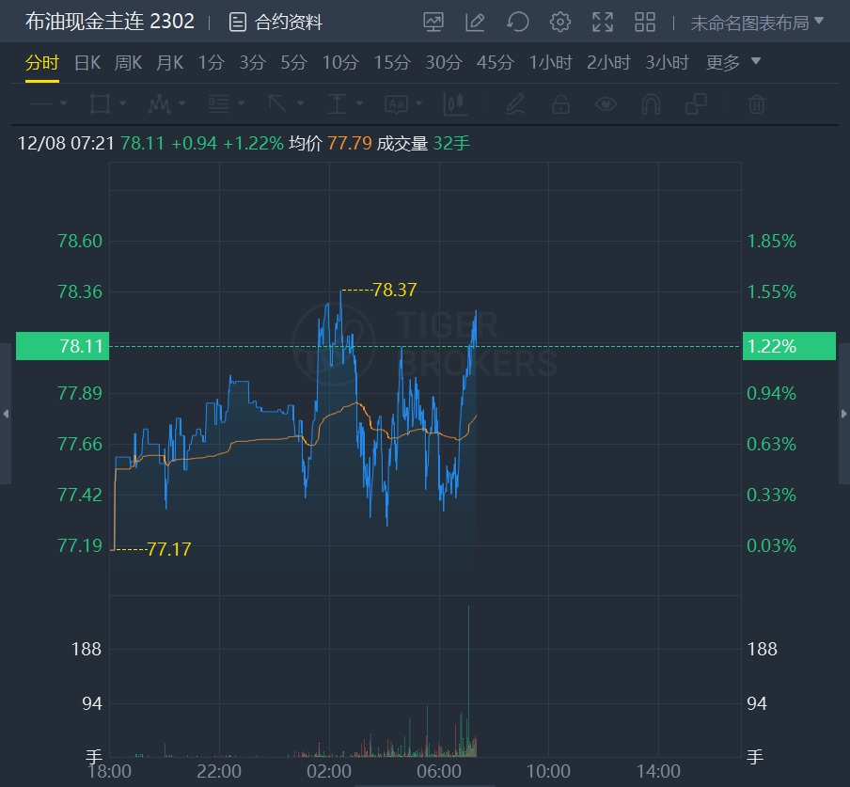Viewport: 850px width, 787px height.
Task: Select the rectangle shape drawing tool
Action: tap(99, 103)
